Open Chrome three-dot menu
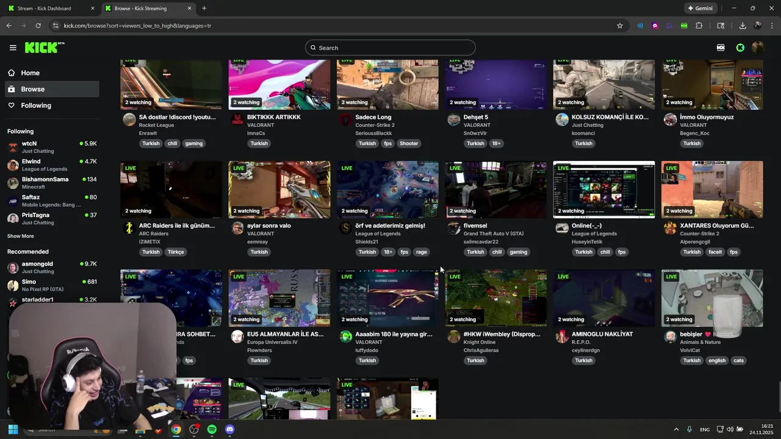This screenshot has height=439, width=781. [772, 26]
